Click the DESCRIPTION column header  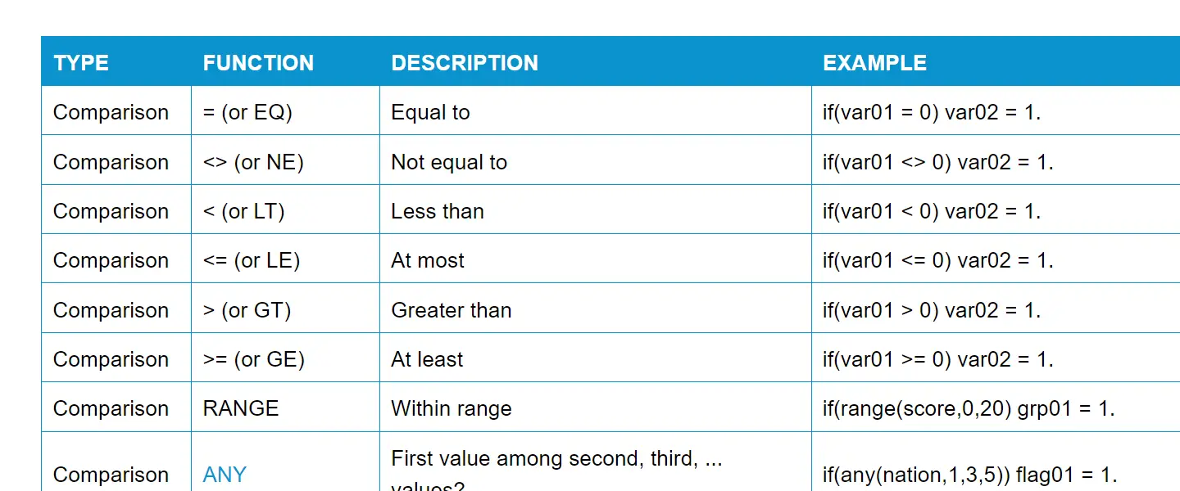tap(465, 63)
